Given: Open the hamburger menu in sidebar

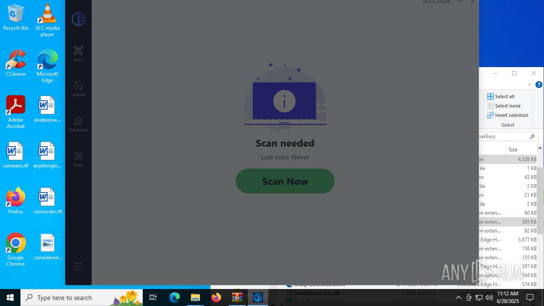Looking at the screenshot, I should [x=78, y=266].
